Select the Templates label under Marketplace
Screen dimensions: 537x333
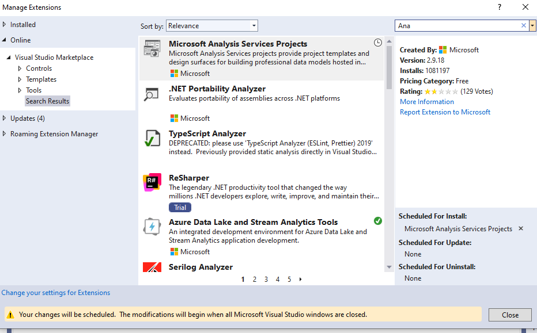pos(41,79)
